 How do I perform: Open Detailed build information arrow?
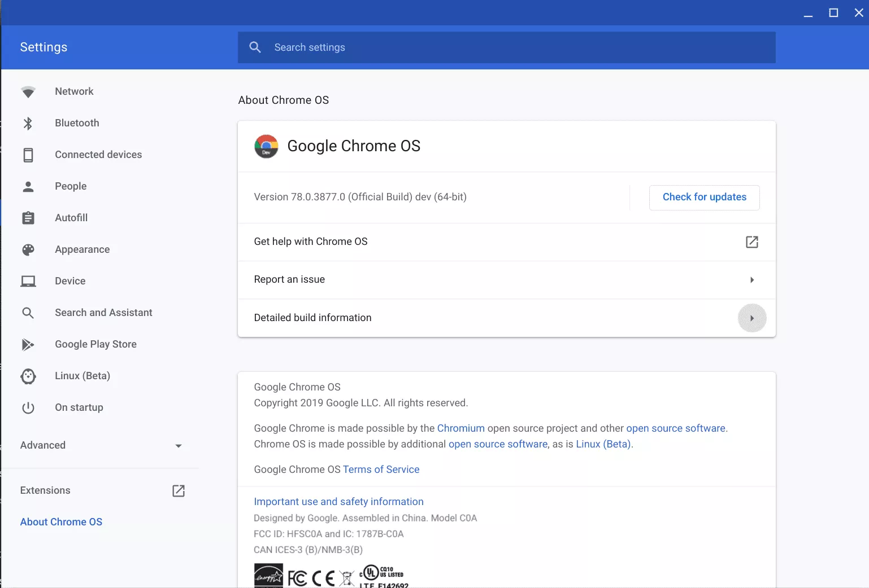click(x=751, y=318)
